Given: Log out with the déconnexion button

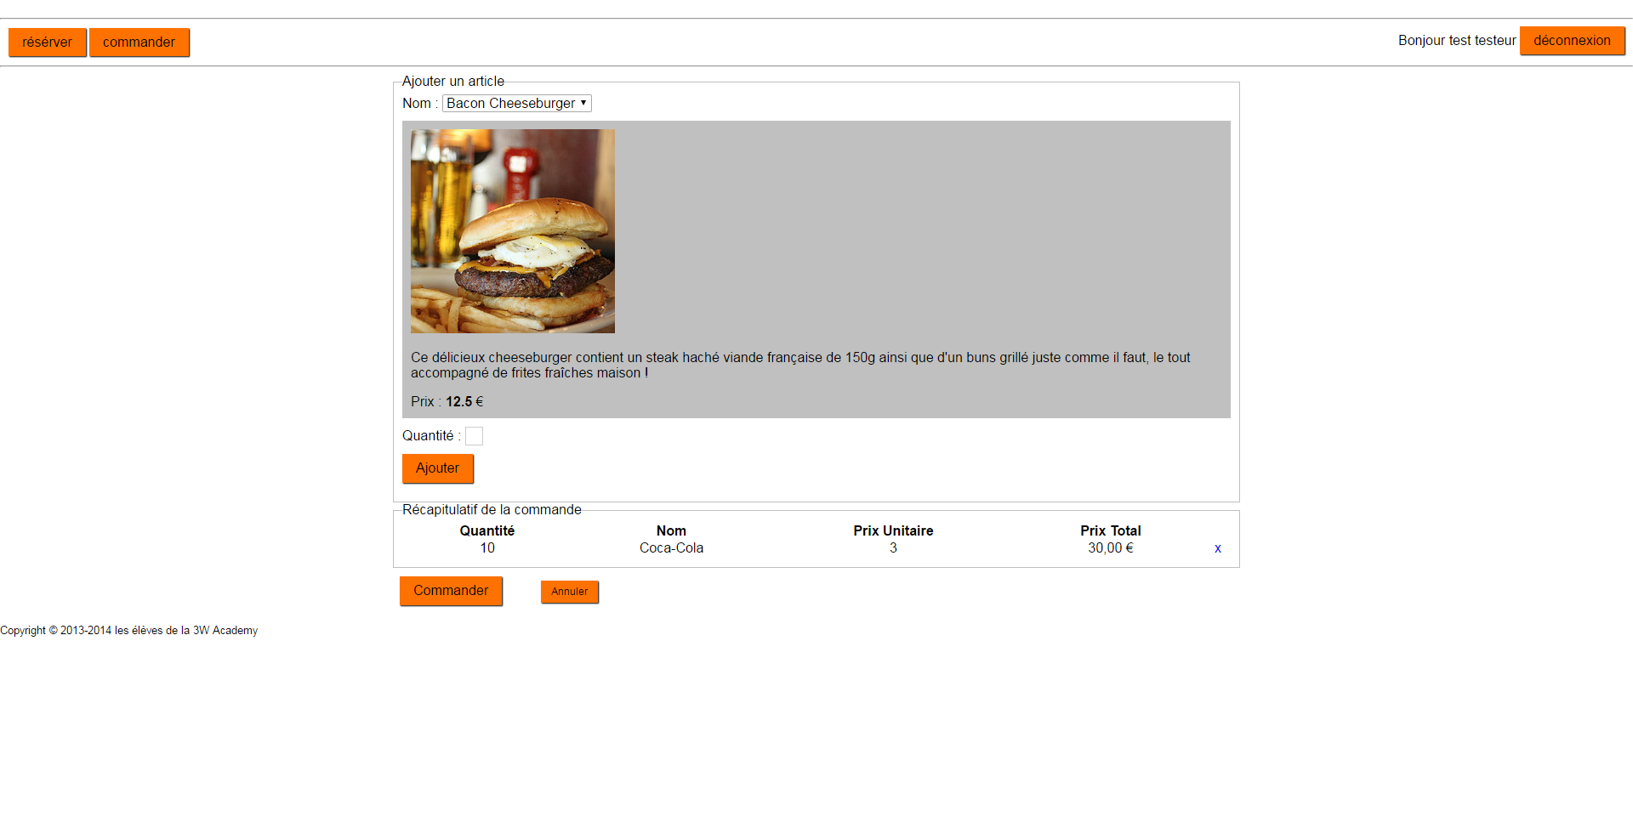Looking at the screenshot, I should click(1572, 41).
